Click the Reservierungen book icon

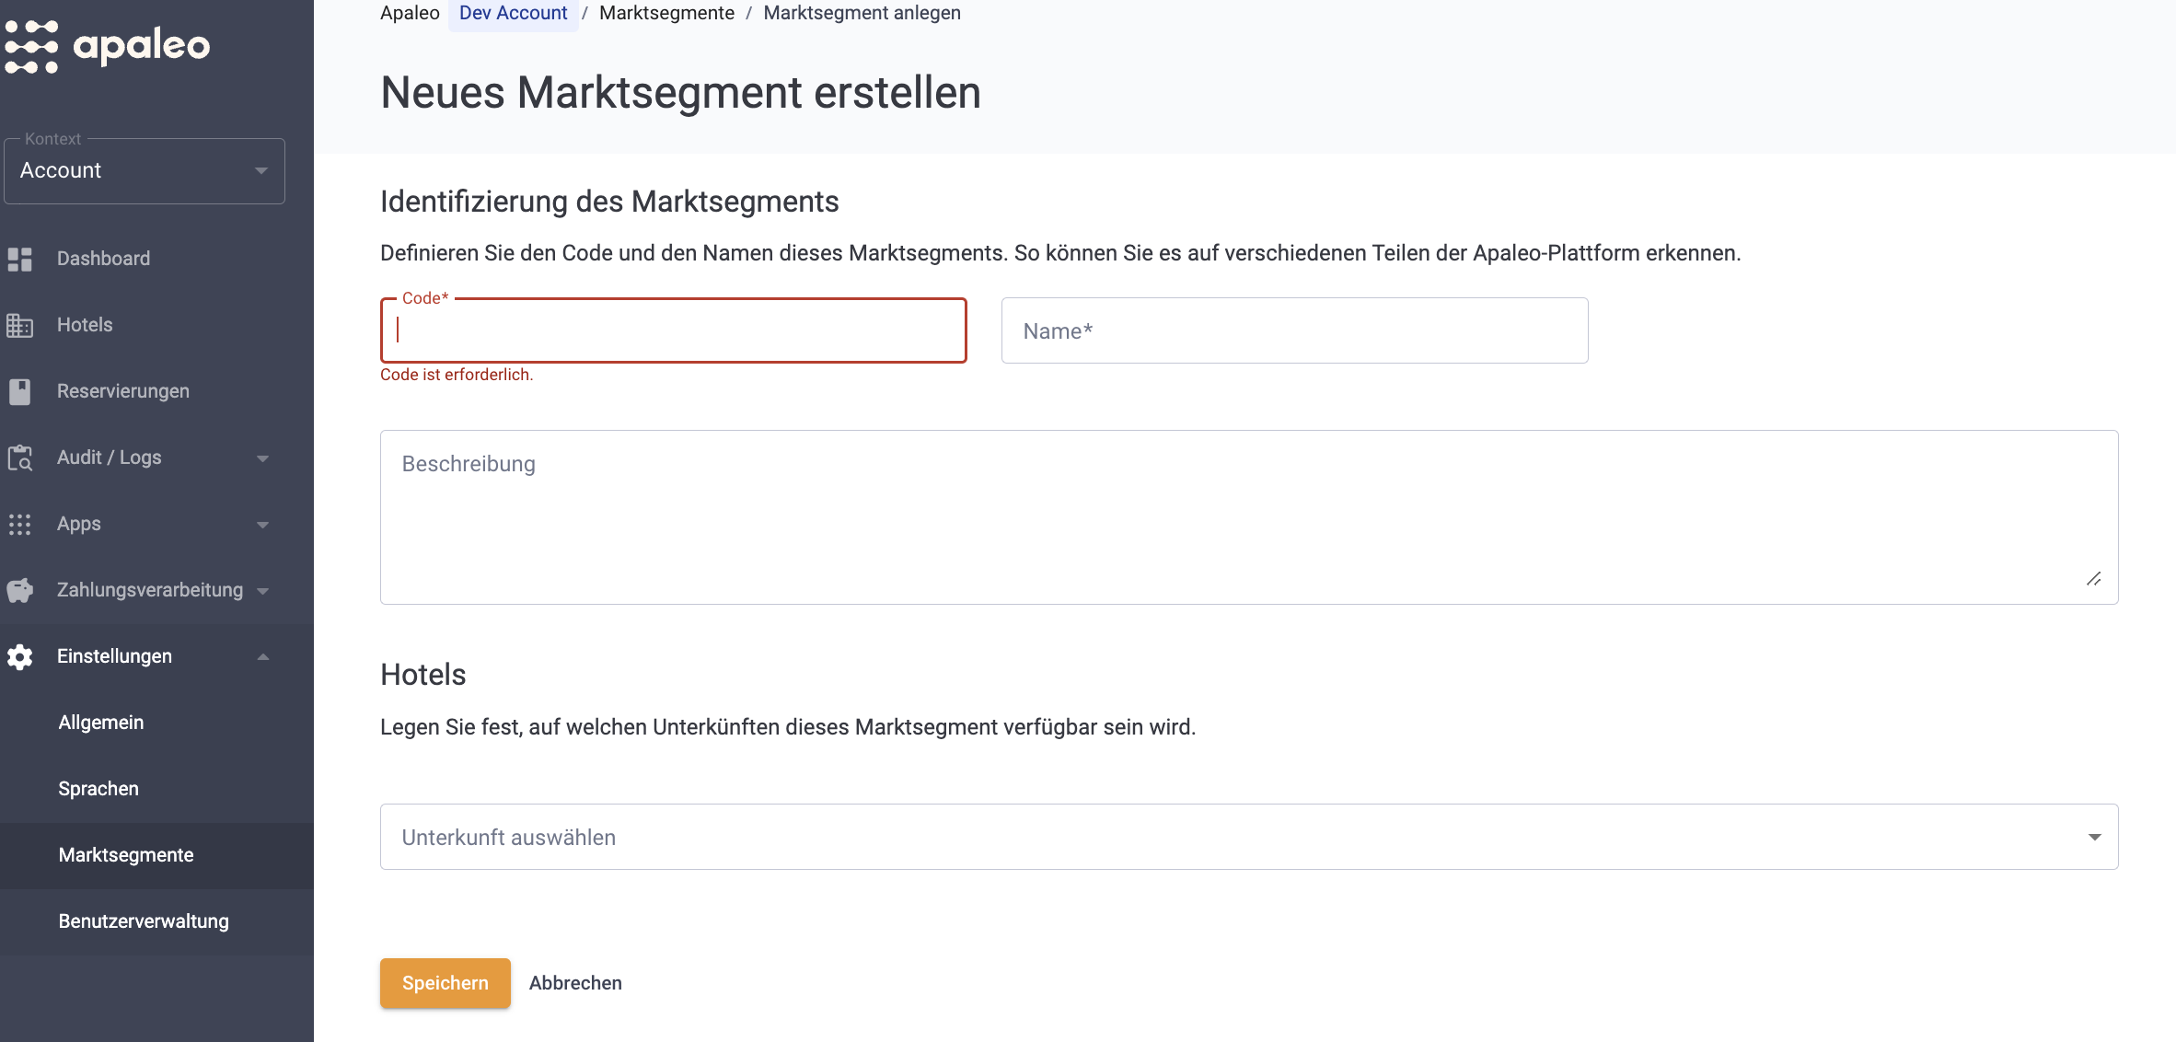coord(20,391)
